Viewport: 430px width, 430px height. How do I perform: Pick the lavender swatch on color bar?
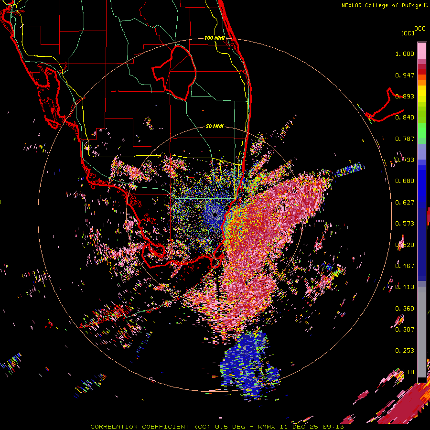[x=422, y=151]
